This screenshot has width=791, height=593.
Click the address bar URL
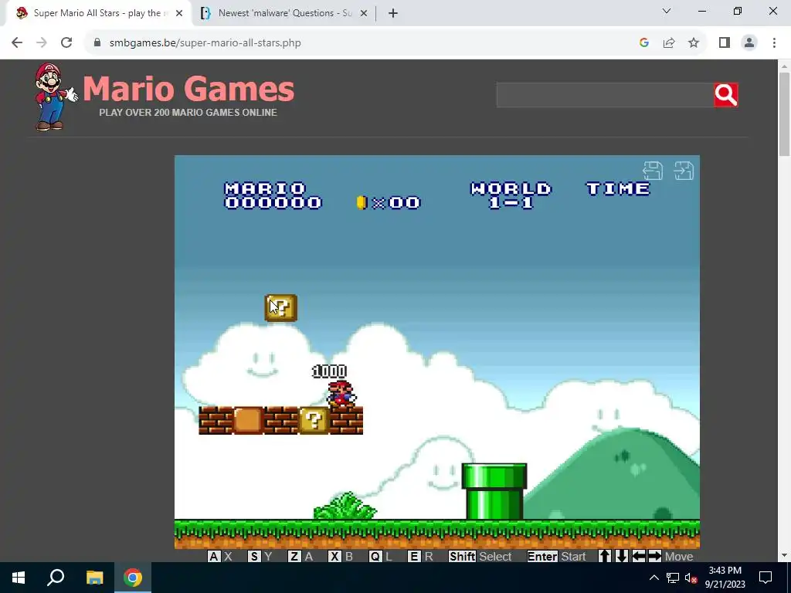coord(205,43)
